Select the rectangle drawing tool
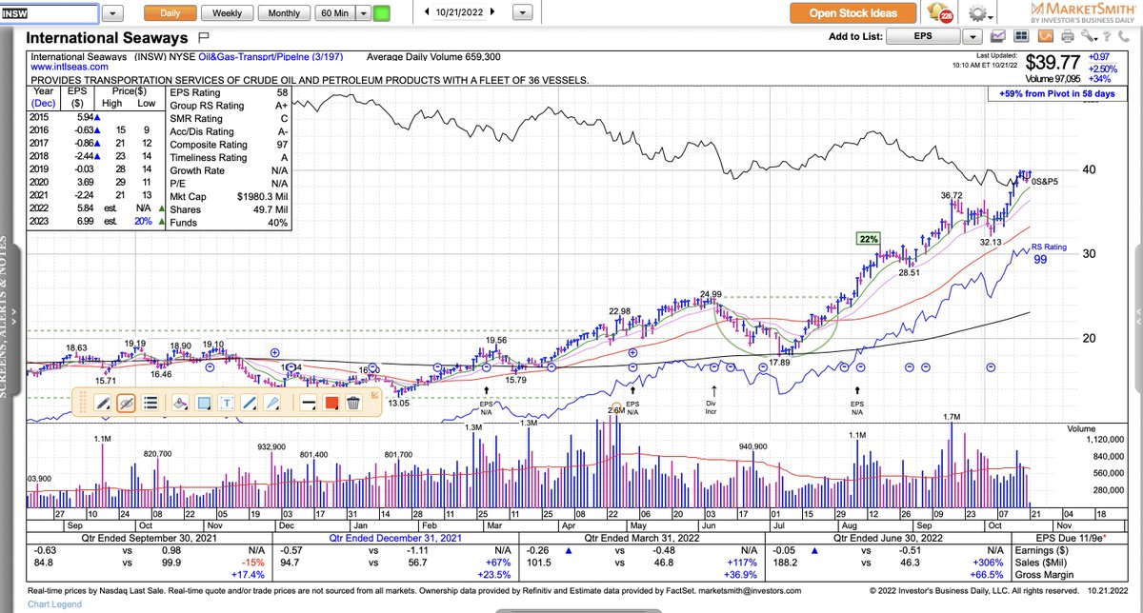This screenshot has width=1143, height=613. point(201,403)
